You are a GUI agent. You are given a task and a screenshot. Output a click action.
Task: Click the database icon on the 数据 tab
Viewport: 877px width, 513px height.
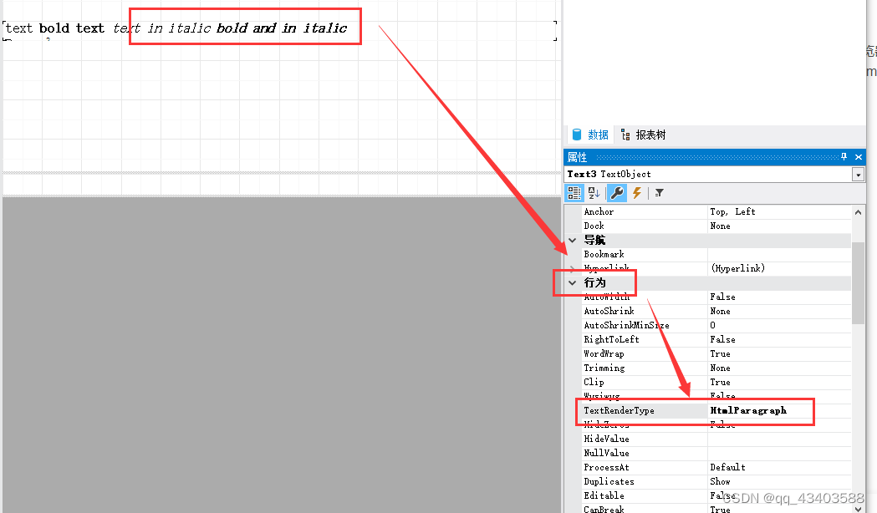coord(579,135)
